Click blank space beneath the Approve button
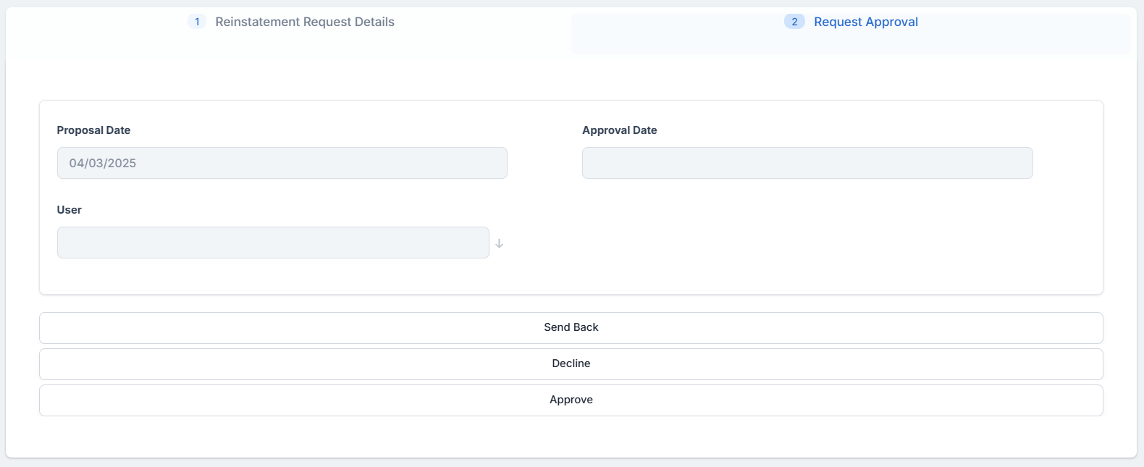Image resolution: width=1144 pixels, height=467 pixels. click(571, 436)
